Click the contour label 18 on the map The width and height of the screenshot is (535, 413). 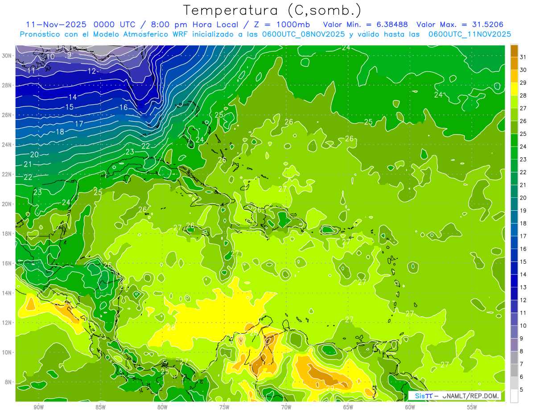pos(60,132)
